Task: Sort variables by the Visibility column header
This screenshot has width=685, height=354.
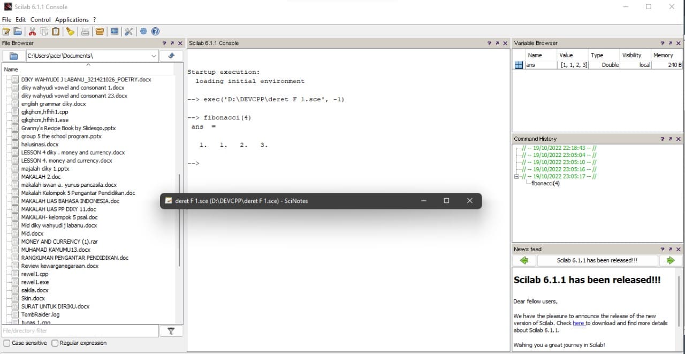Action: 631,55
